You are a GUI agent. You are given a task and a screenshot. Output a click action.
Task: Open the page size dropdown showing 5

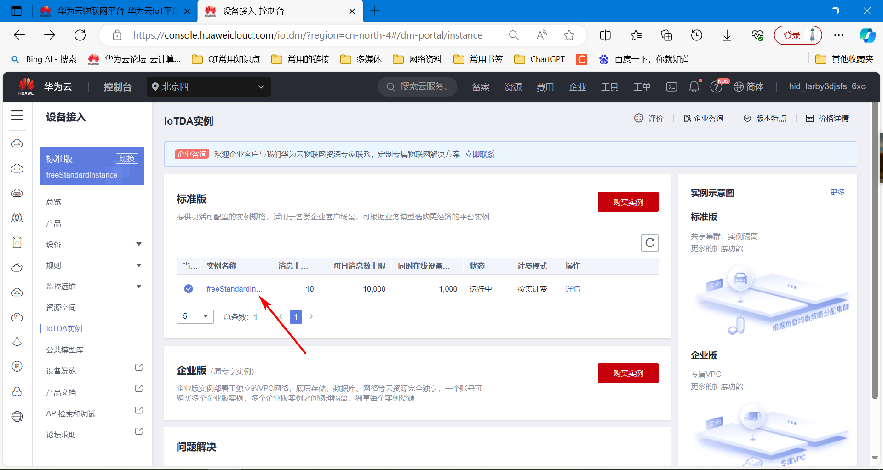pos(195,316)
